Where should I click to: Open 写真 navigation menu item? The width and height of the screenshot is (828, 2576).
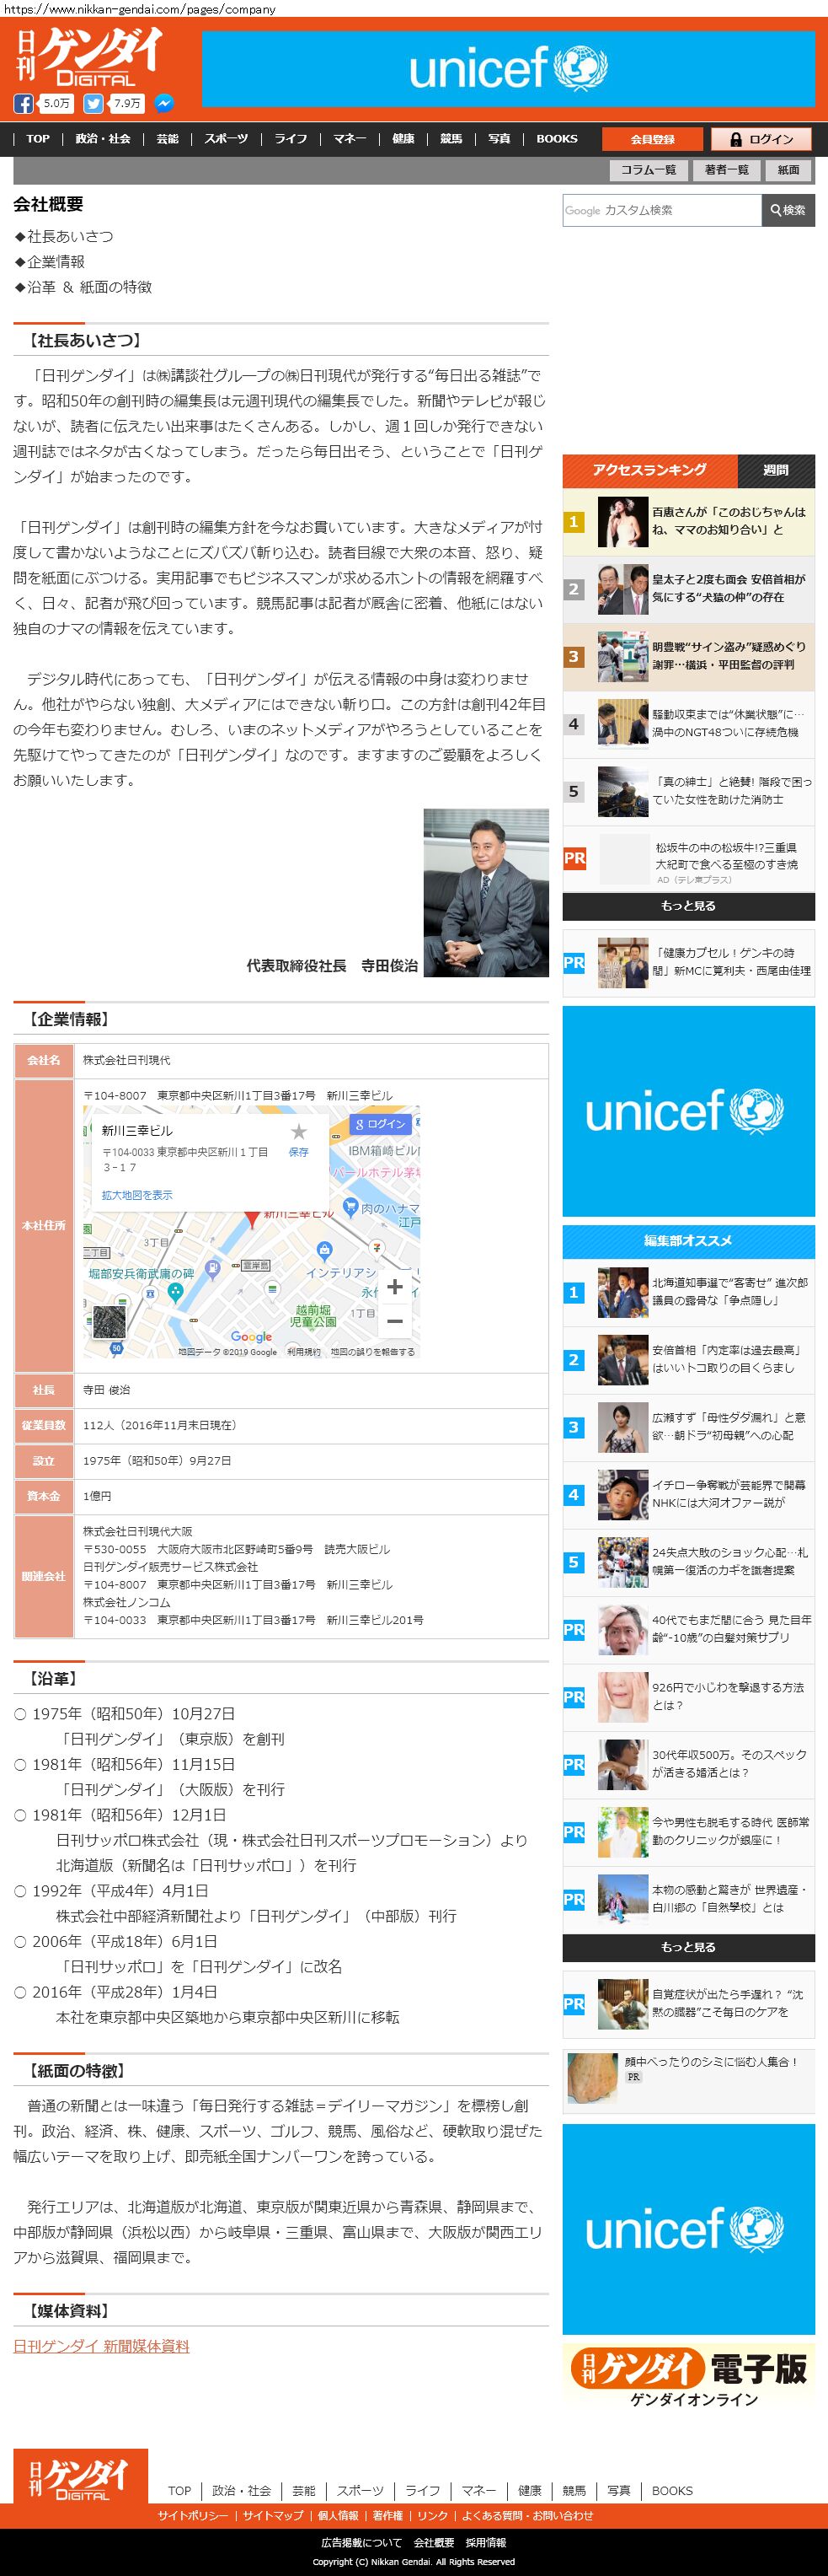(x=499, y=139)
